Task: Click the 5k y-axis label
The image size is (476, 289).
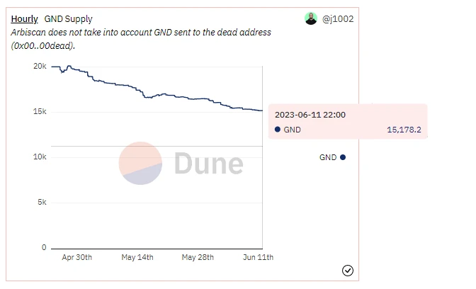Action: point(42,202)
